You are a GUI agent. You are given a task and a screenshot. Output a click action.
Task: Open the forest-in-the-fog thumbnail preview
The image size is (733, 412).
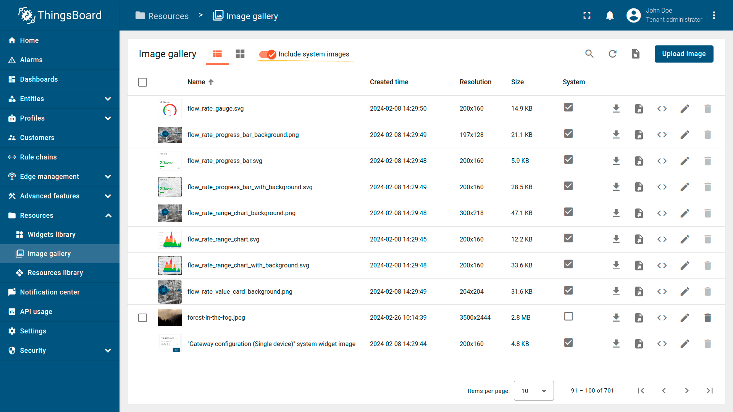170,318
